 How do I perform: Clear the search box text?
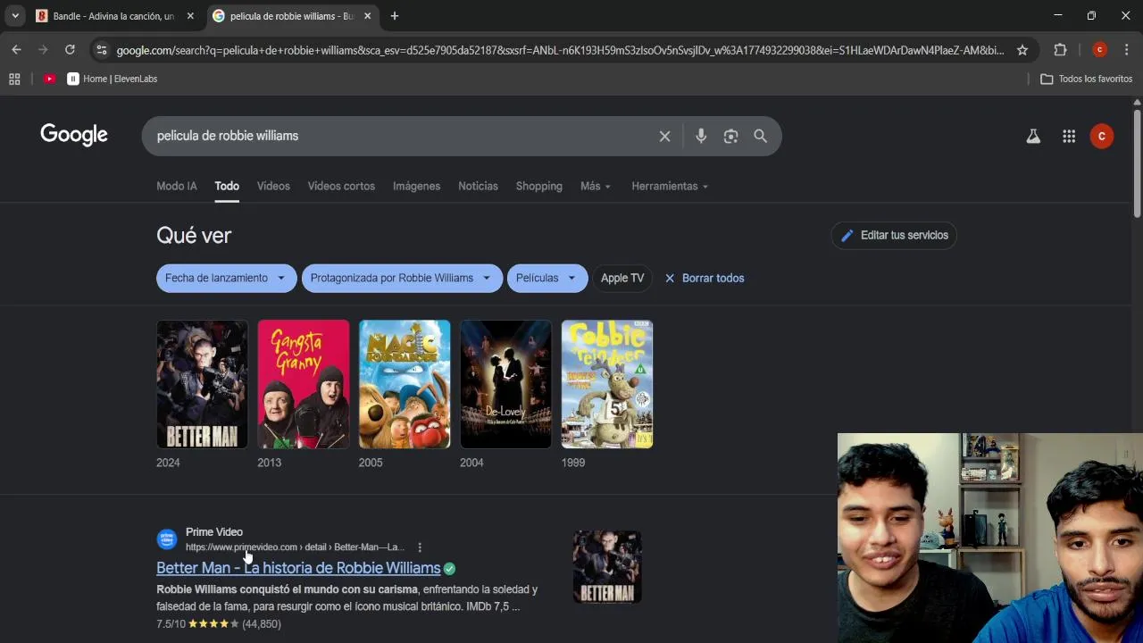(x=664, y=136)
